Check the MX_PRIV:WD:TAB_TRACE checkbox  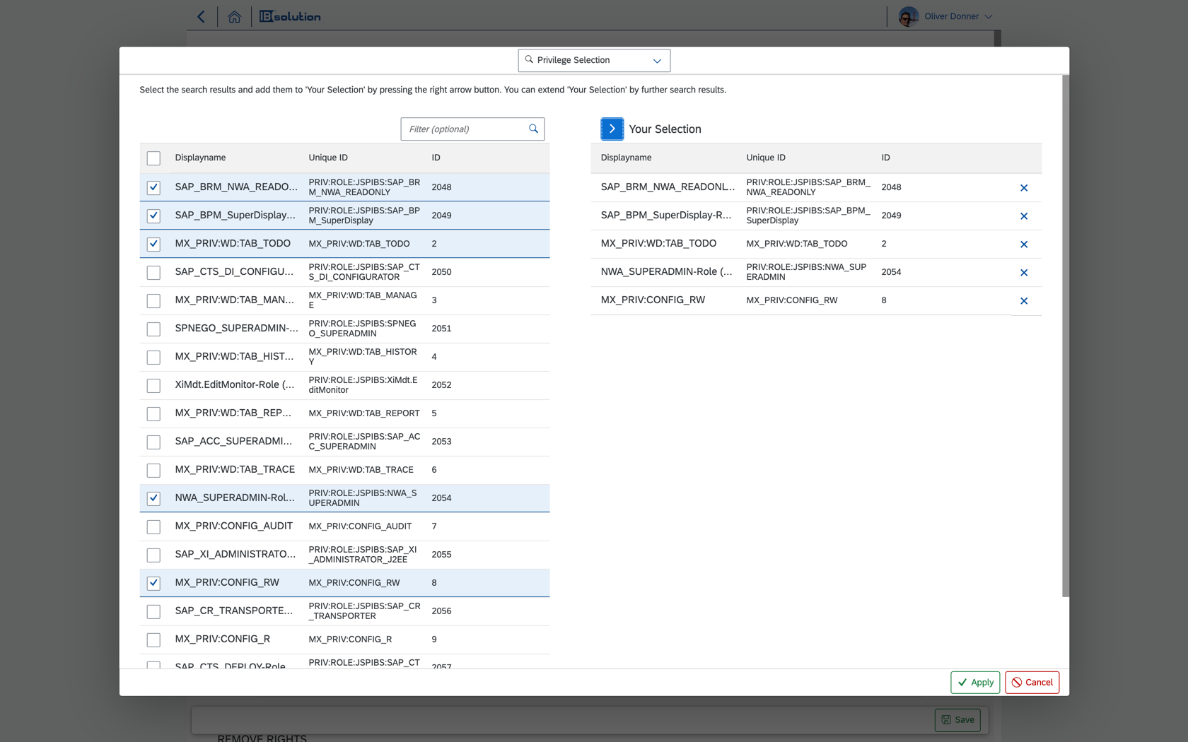tap(153, 470)
